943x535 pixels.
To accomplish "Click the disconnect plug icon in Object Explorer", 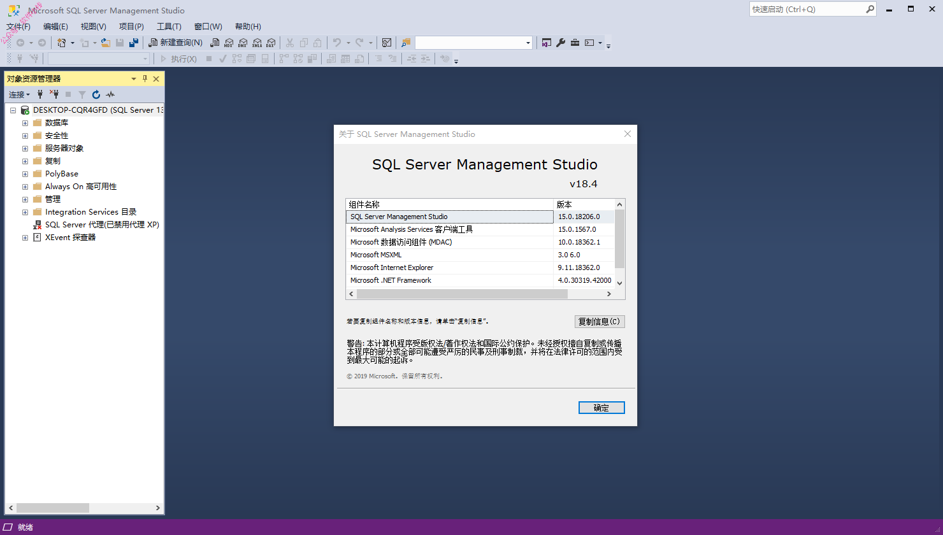I will coord(54,94).
